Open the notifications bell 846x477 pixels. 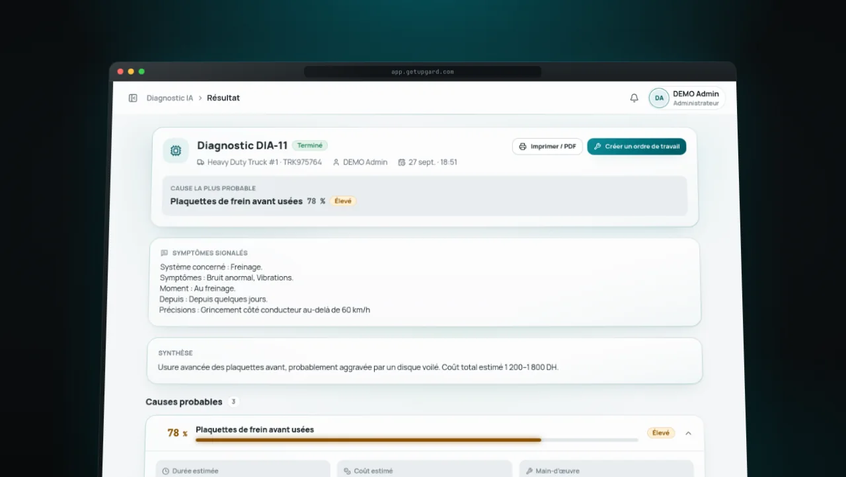[634, 98]
